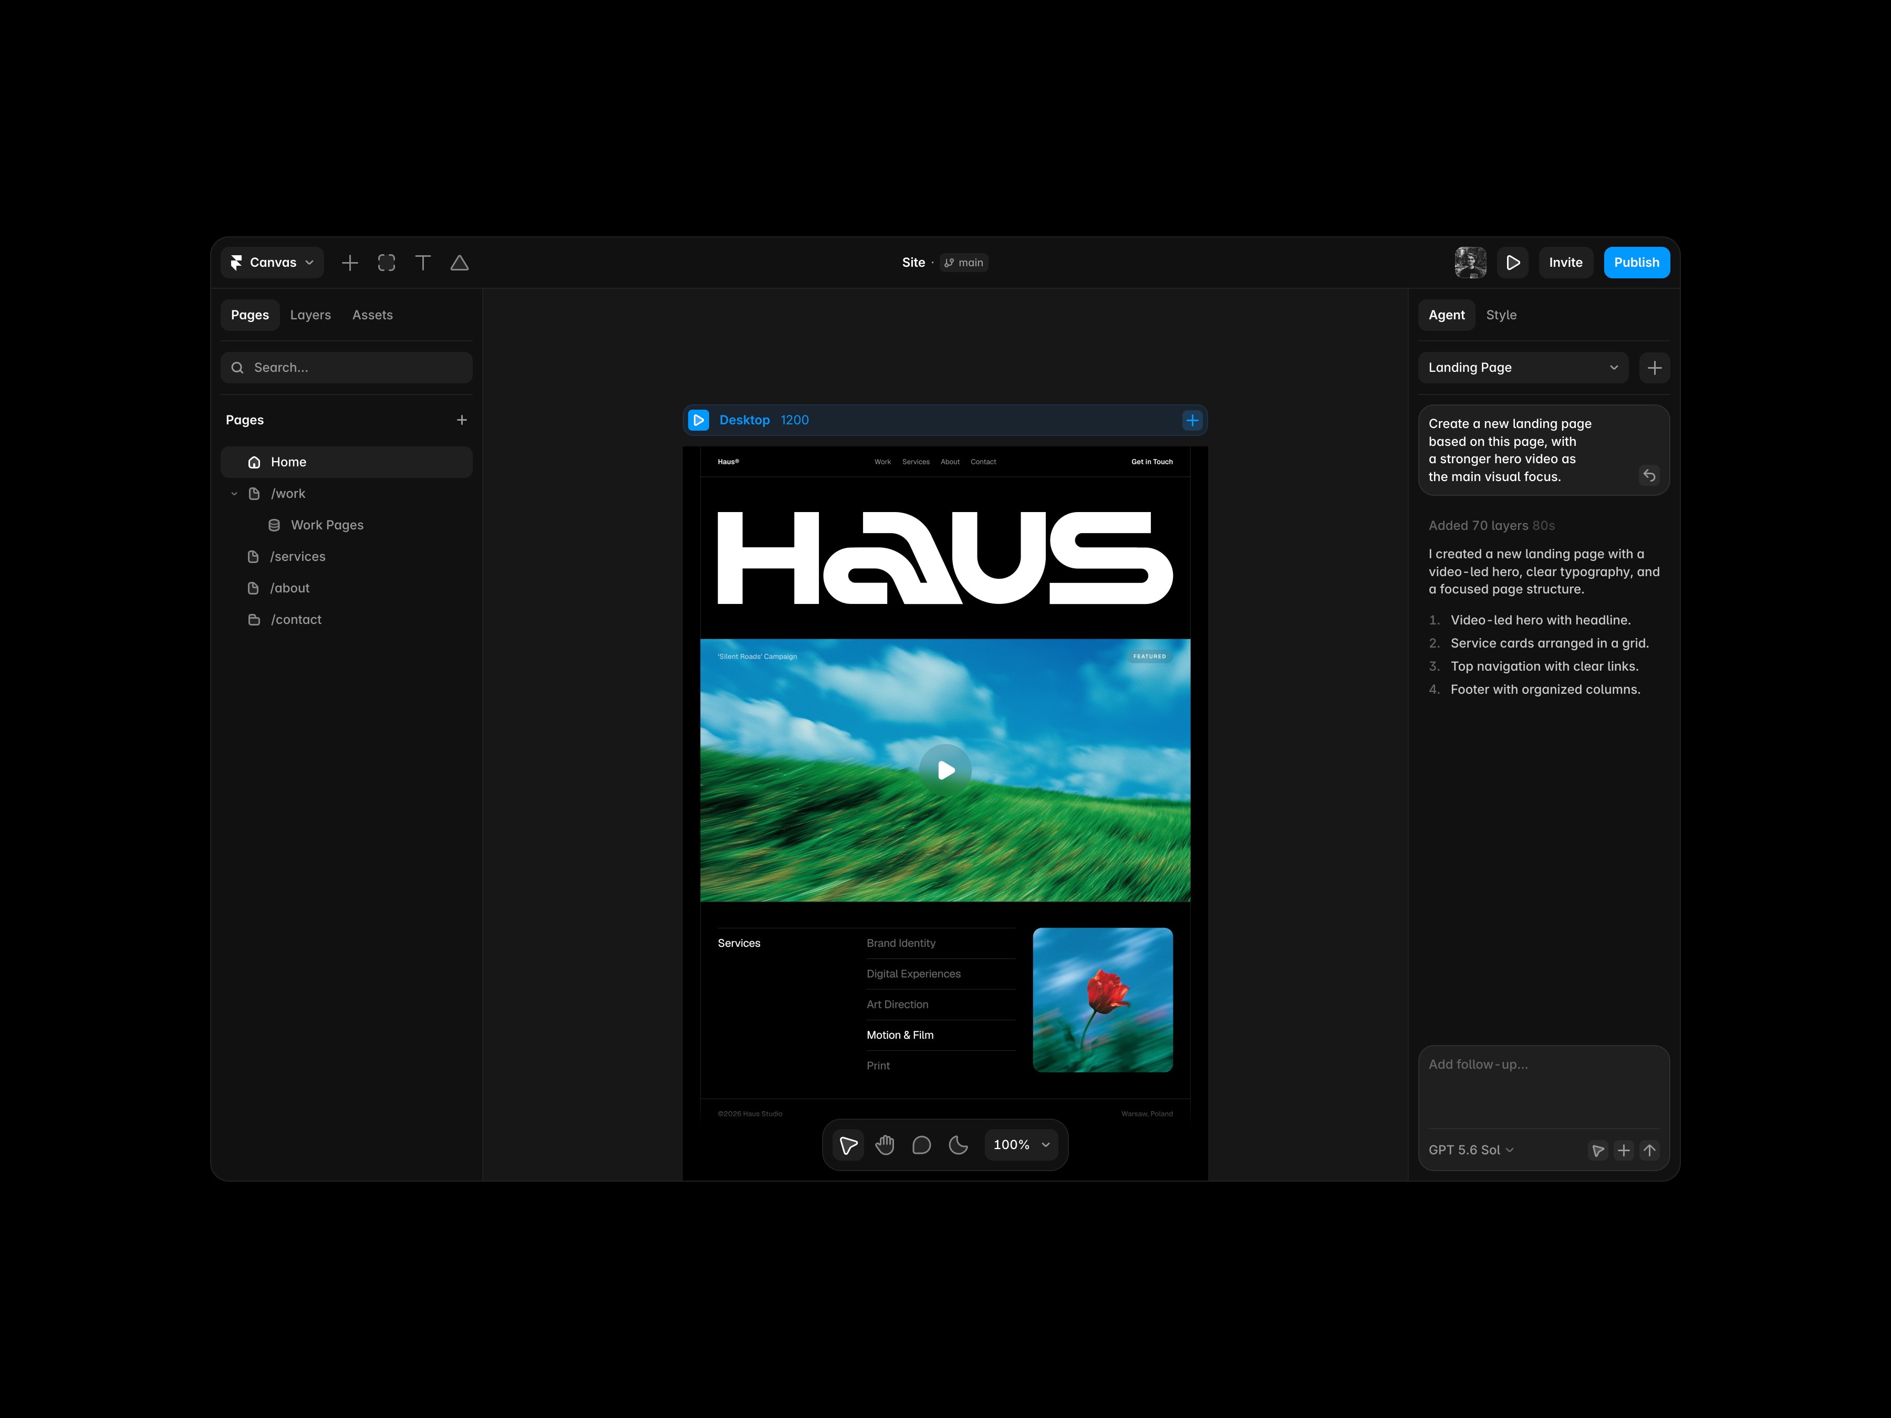Select the Motion & Film service row
The image size is (1891, 1418).
(x=940, y=1035)
